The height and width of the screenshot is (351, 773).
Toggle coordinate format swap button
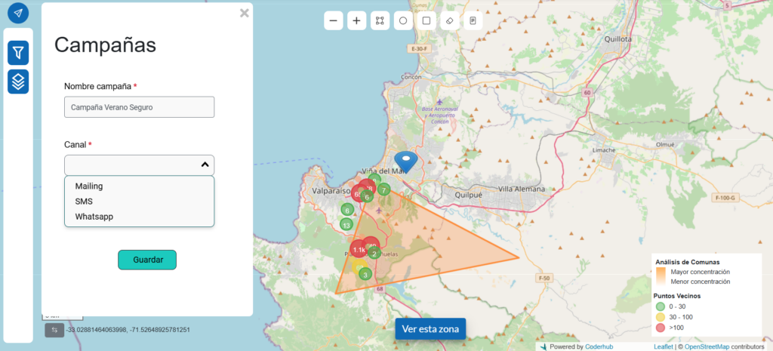coord(54,330)
